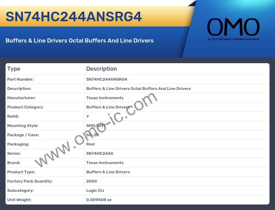Click the Mounting Style row label
The height and width of the screenshot is (210, 275).
23,126
